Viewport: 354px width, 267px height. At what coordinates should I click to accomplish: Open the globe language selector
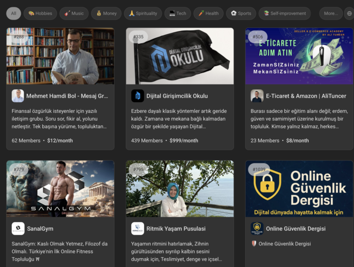click(349, 13)
